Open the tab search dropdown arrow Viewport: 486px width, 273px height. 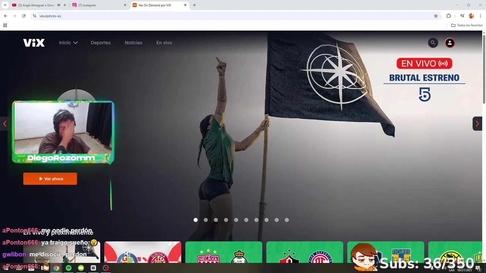click(x=5, y=5)
